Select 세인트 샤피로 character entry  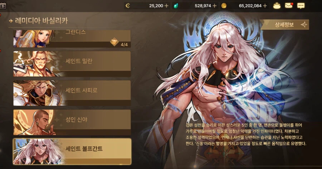(x=72, y=93)
